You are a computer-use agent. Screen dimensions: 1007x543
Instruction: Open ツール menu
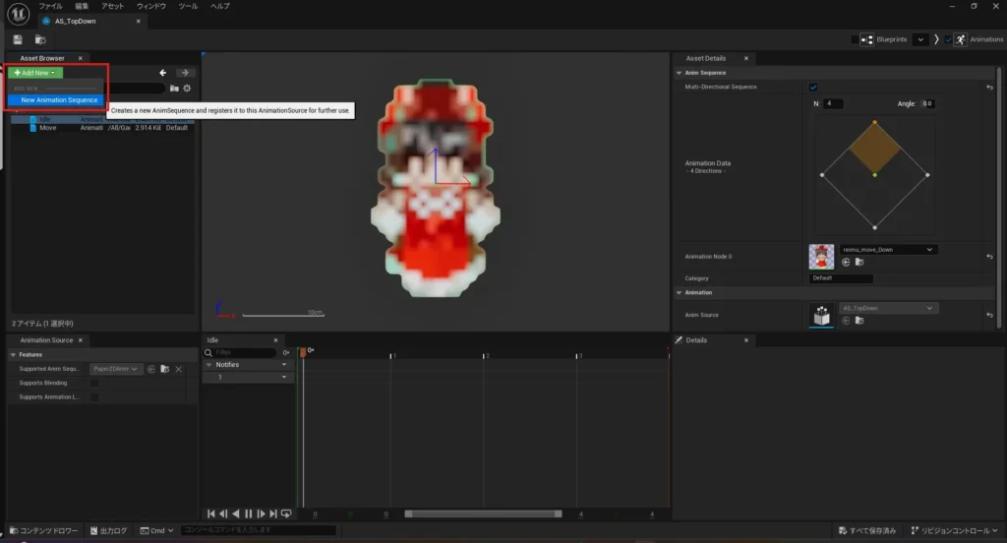coord(188,6)
